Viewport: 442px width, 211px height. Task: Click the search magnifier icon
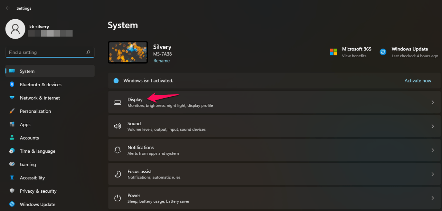click(x=88, y=52)
